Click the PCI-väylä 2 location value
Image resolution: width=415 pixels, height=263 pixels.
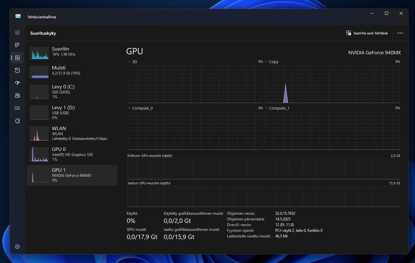click(299, 231)
